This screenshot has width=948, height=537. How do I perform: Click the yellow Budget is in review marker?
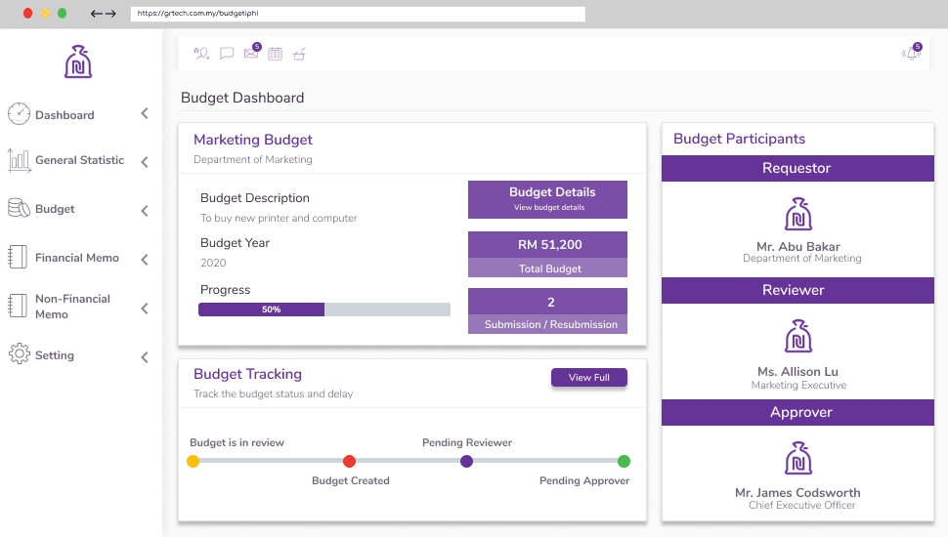click(x=193, y=462)
